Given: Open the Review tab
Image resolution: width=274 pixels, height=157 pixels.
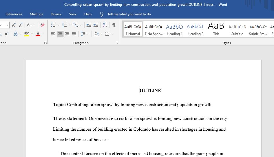Looking at the screenshot, I should pyautogui.click(x=56, y=14).
